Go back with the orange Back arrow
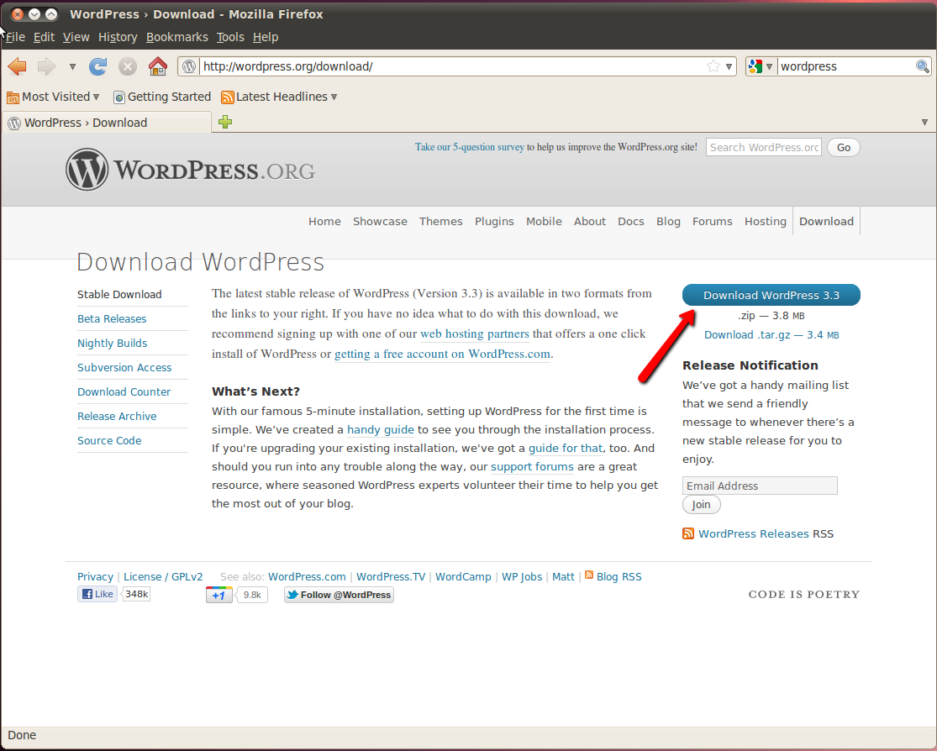 coord(18,66)
